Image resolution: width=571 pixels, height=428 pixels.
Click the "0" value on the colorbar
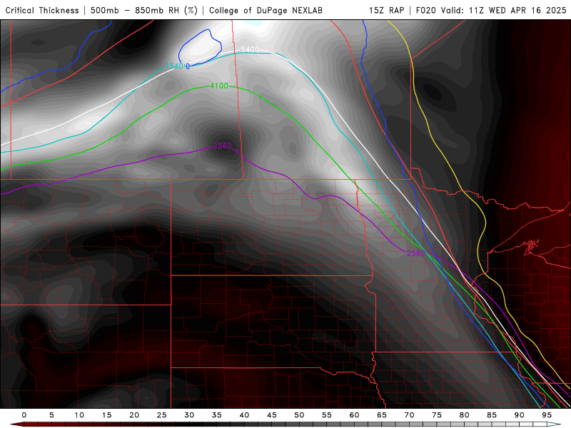24,415
